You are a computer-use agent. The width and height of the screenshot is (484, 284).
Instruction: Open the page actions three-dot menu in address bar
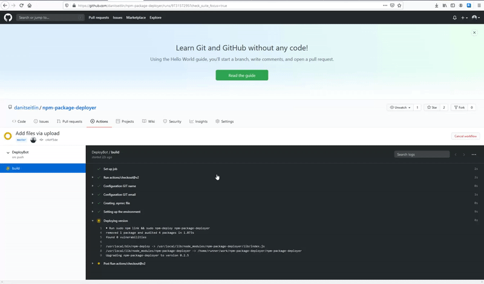point(385,5)
